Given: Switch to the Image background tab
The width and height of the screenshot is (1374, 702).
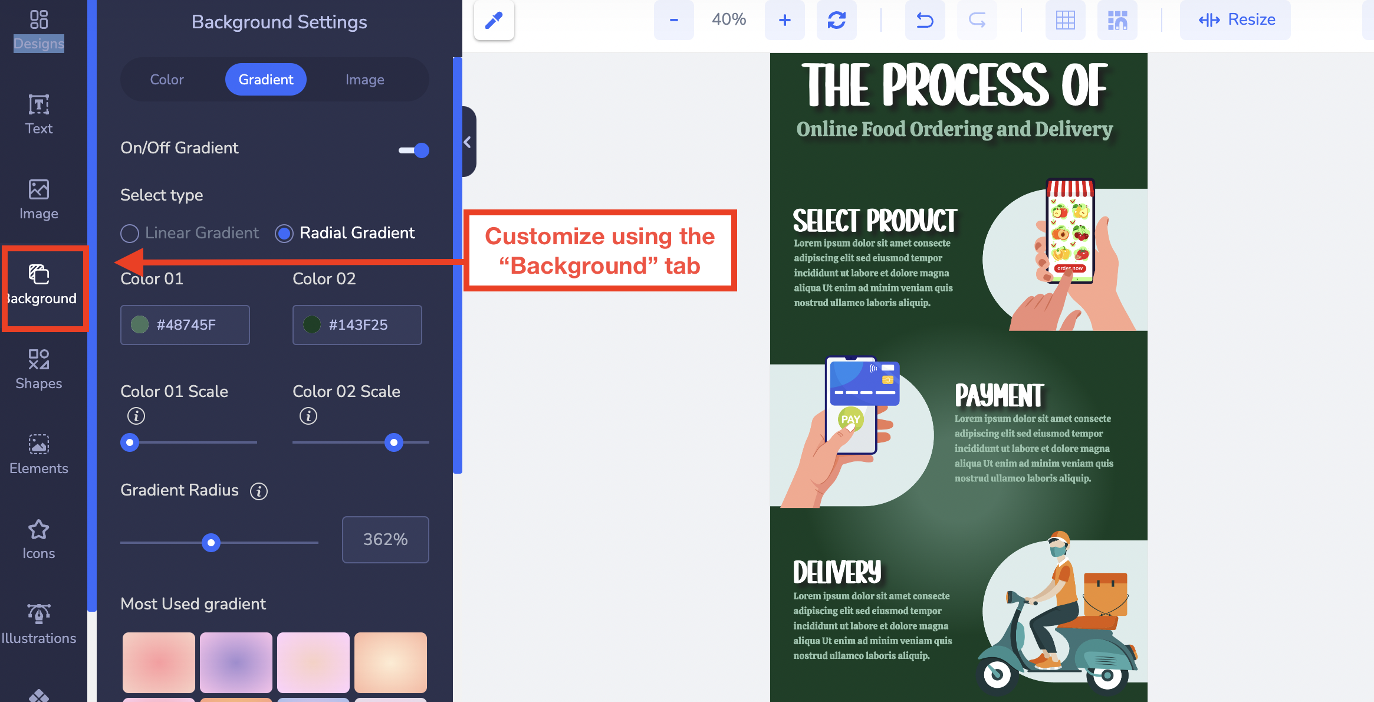Looking at the screenshot, I should pos(365,80).
